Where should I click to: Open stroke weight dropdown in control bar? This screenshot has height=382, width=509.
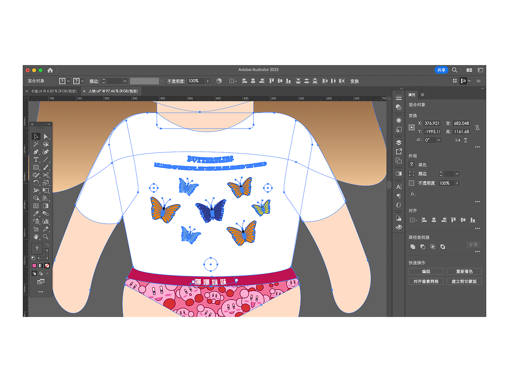click(x=125, y=81)
